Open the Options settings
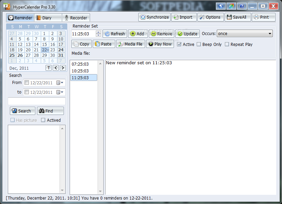 210,17
